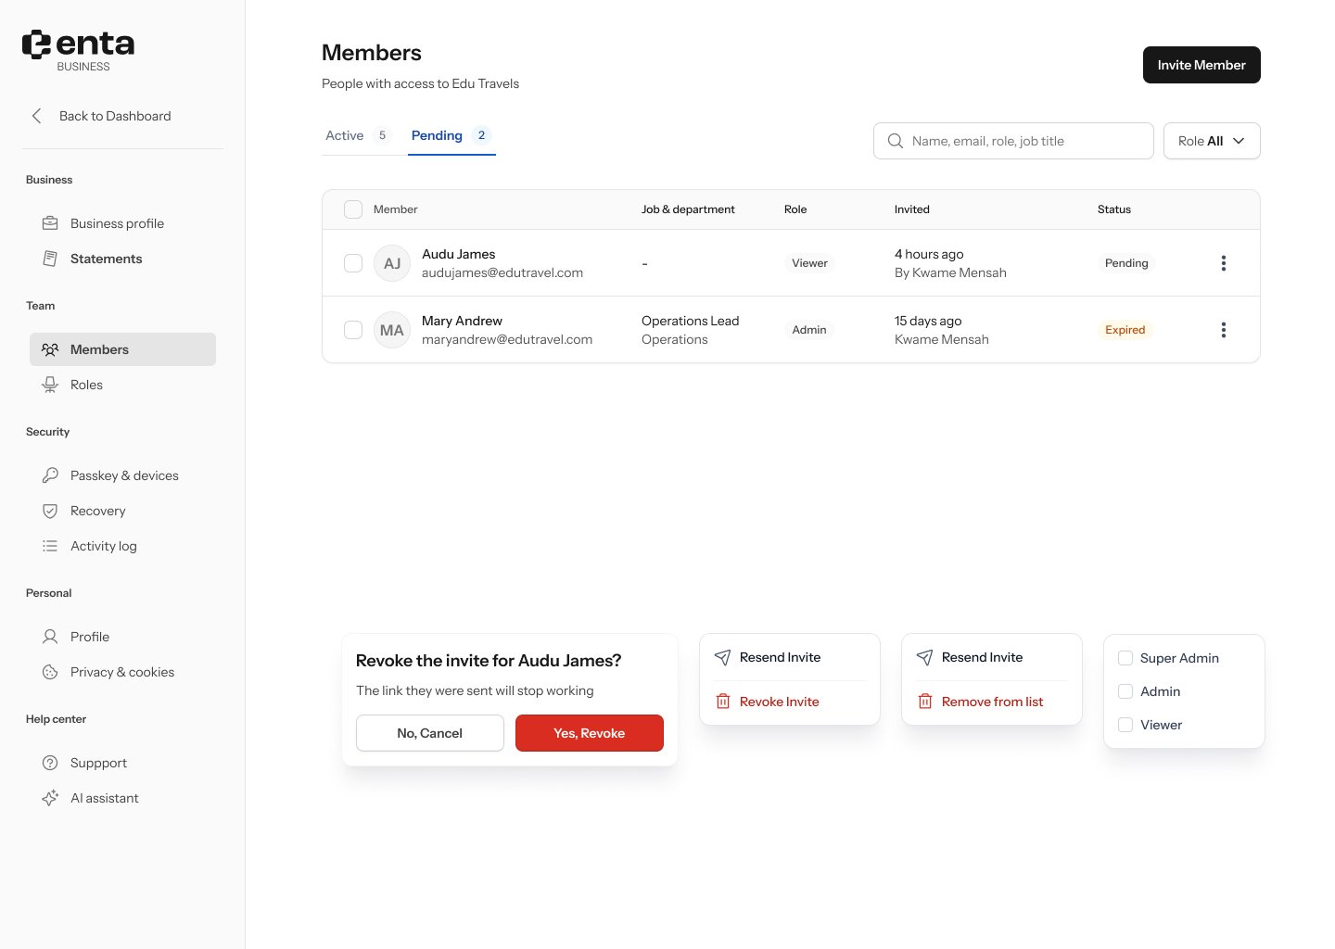
Task: Click '15 days ago' invited time
Action: [x=928, y=321]
